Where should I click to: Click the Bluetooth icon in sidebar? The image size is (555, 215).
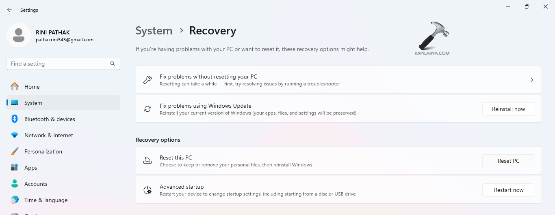click(x=15, y=119)
